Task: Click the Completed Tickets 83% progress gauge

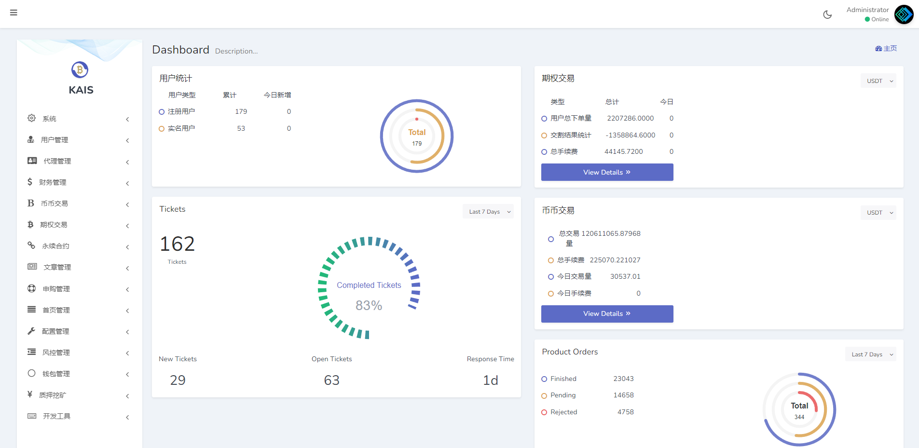Action: [x=369, y=287]
